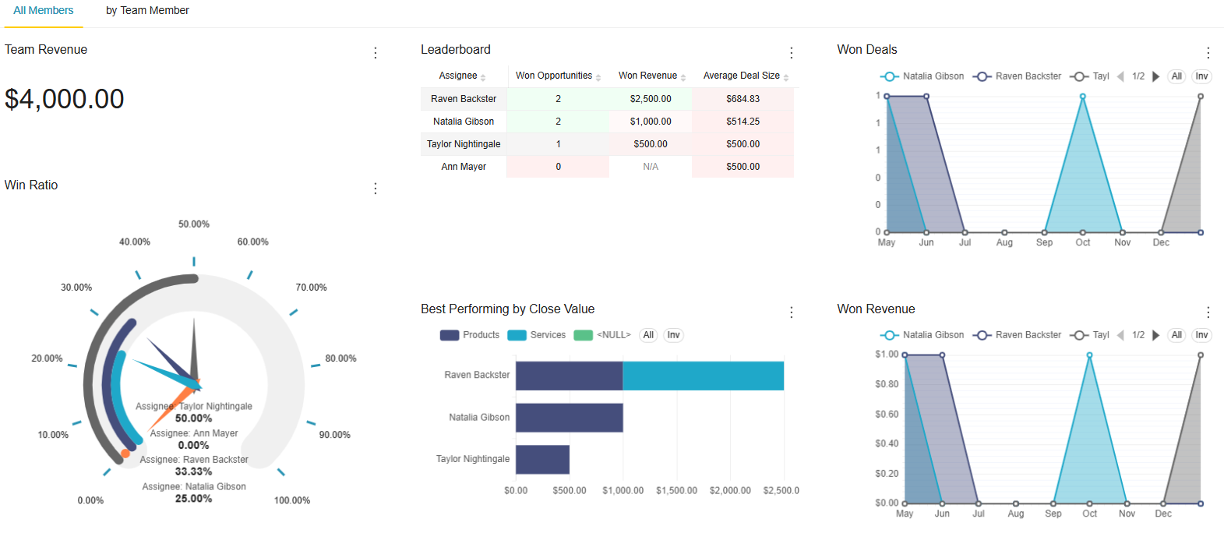Sort Leaderboard by Won Opportunities
Screen dimensions: 1224x533
pos(558,76)
